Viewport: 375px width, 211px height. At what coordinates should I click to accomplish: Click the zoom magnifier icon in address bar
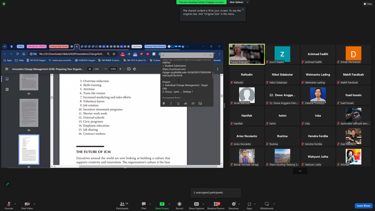click(108, 54)
